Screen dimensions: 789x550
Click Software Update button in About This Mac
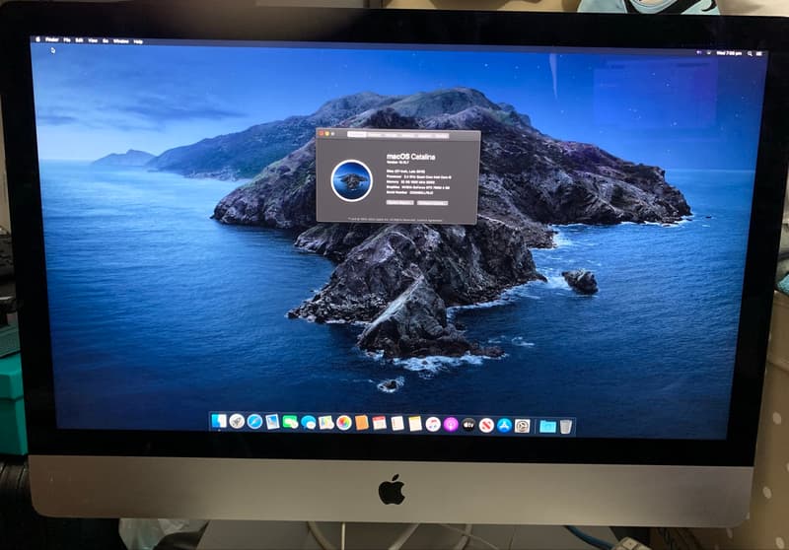[x=432, y=203]
